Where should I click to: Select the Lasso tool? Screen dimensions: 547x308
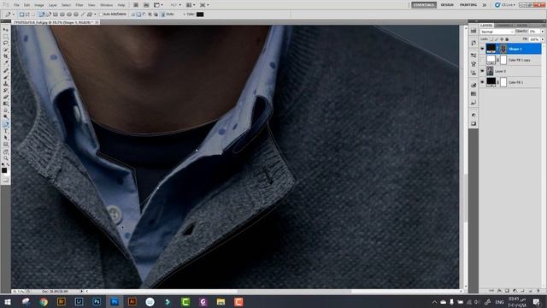(6, 43)
